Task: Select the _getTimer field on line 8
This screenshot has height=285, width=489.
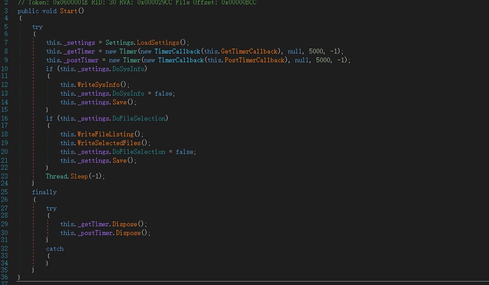Action: click(79, 51)
